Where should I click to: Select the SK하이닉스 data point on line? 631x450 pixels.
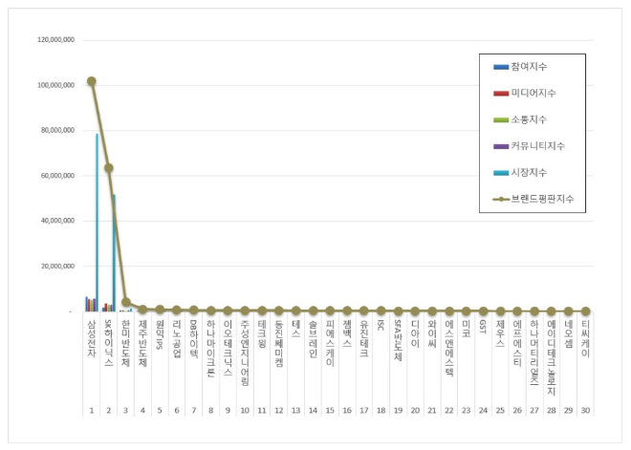tap(109, 168)
